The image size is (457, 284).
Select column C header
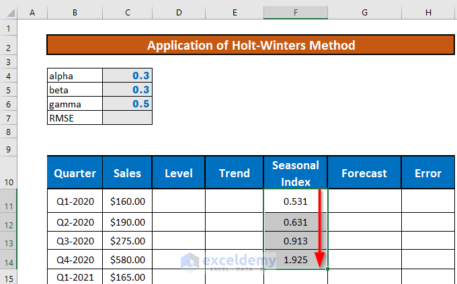pyautogui.click(x=127, y=13)
